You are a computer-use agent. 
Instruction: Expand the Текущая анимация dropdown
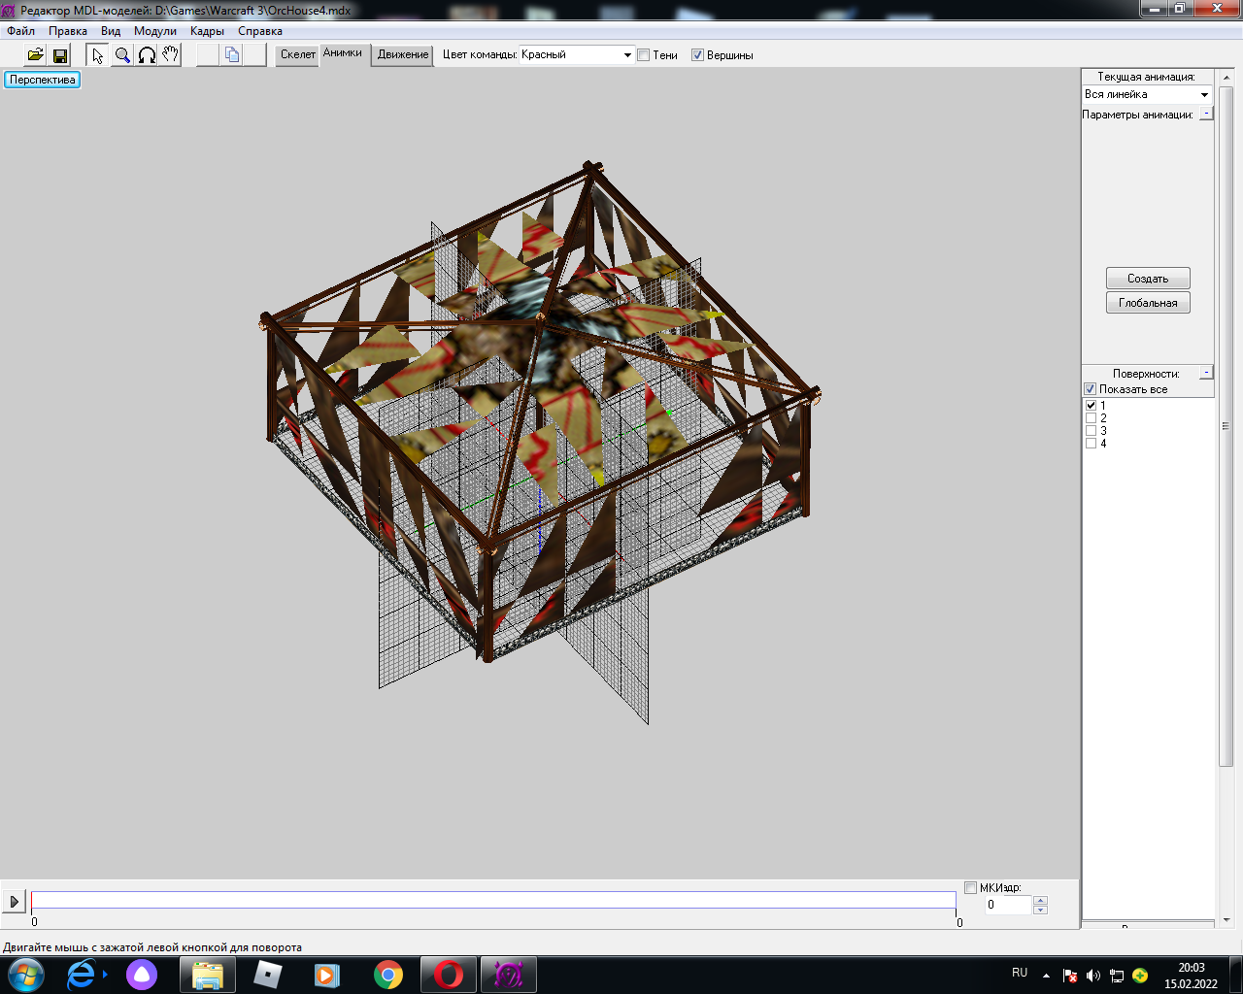[x=1204, y=95]
